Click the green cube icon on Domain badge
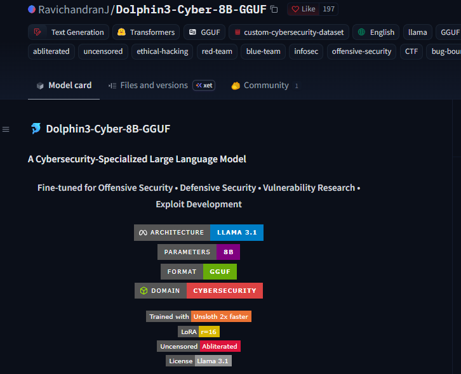This screenshot has height=374, width=461. (x=144, y=290)
